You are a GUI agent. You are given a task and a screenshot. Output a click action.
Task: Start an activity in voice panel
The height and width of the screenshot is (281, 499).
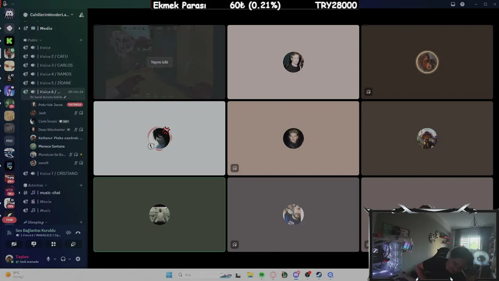[53, 244]
